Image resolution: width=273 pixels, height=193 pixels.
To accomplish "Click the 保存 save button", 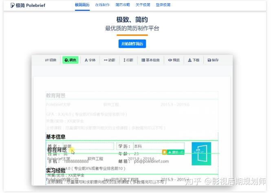I will [x=213, y=60].
